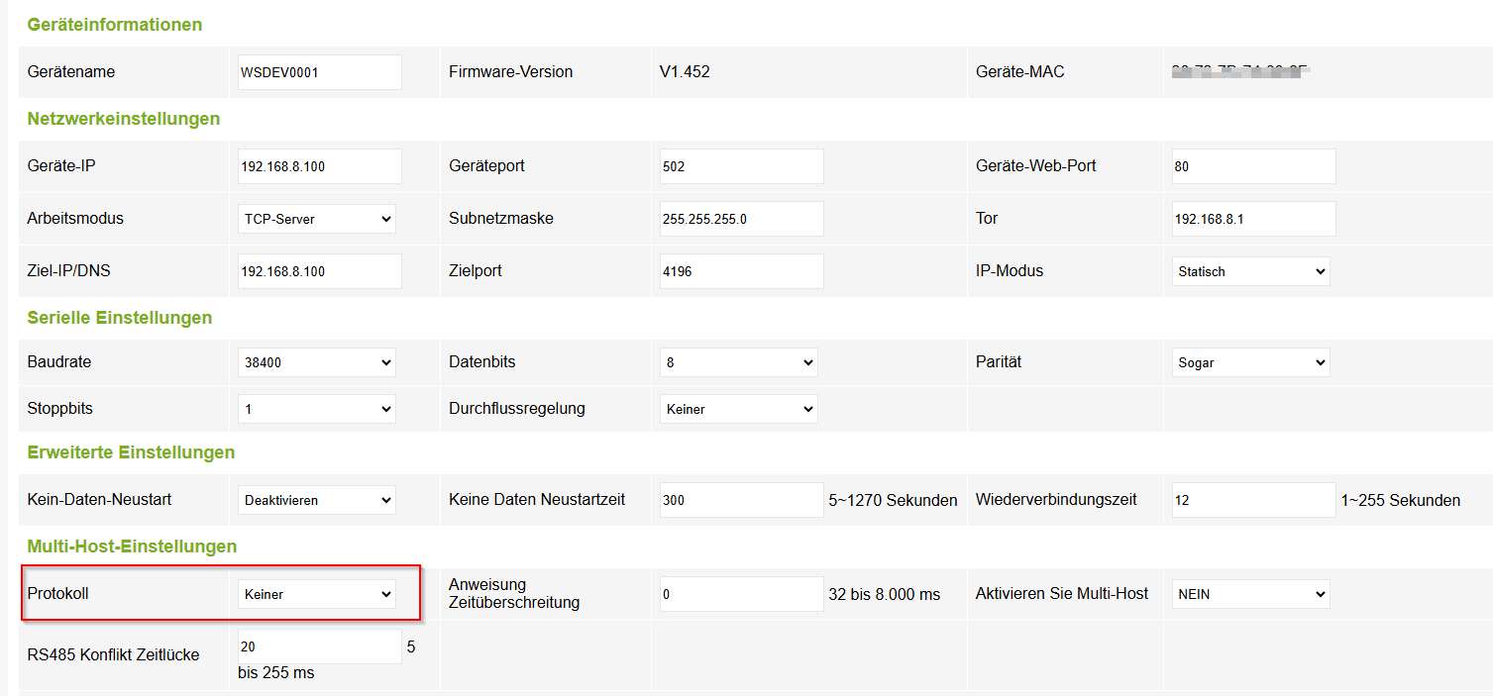The width and height of the screenshot is (1493, 696).
Task: Select the Zielport input field
Action: pyautogui.click(x=741, y=271)
